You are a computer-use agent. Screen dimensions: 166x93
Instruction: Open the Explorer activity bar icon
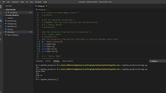click(x=1, y=7)
